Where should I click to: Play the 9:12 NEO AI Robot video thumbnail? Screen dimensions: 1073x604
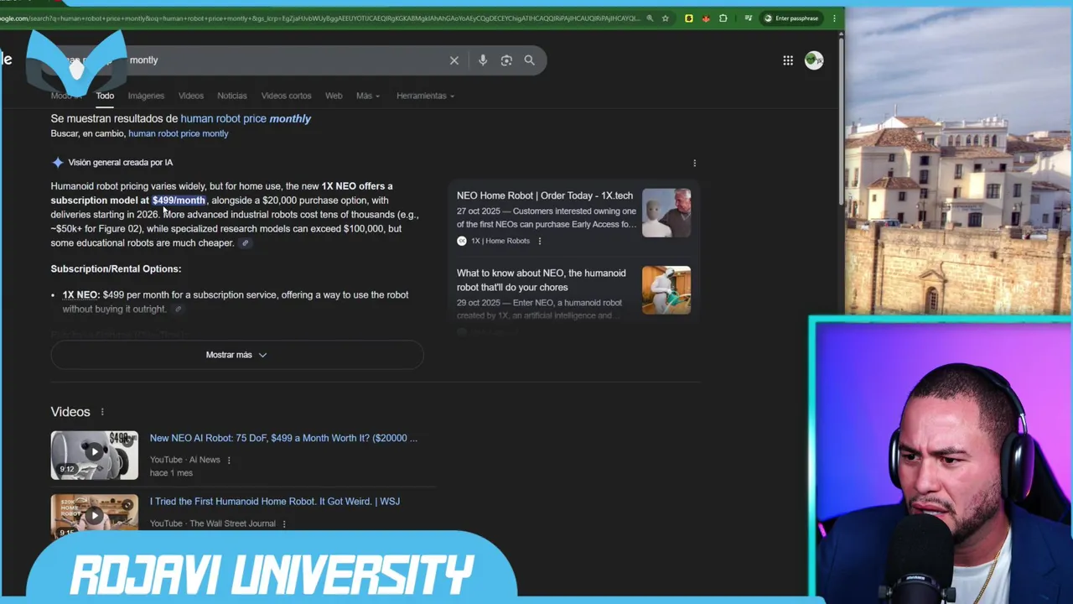[x=94, y=455]
